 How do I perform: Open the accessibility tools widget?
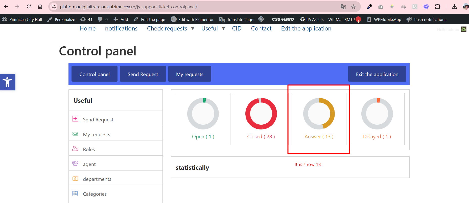pos(8,82)
